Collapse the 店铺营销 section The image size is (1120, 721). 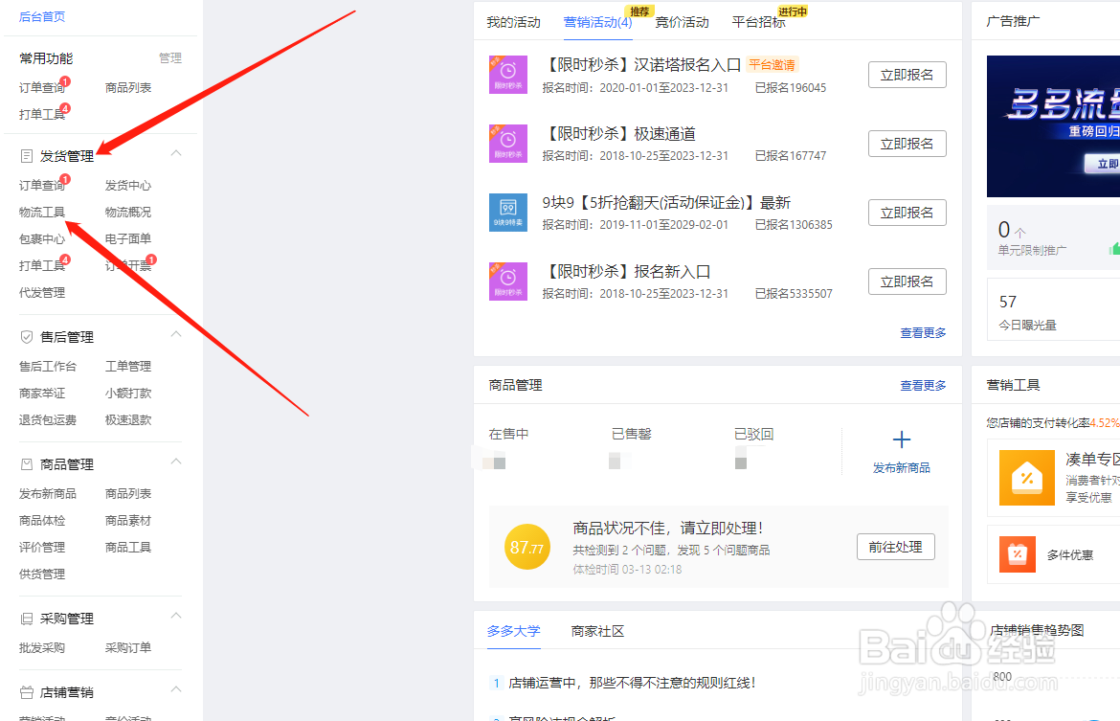(176, 689)
